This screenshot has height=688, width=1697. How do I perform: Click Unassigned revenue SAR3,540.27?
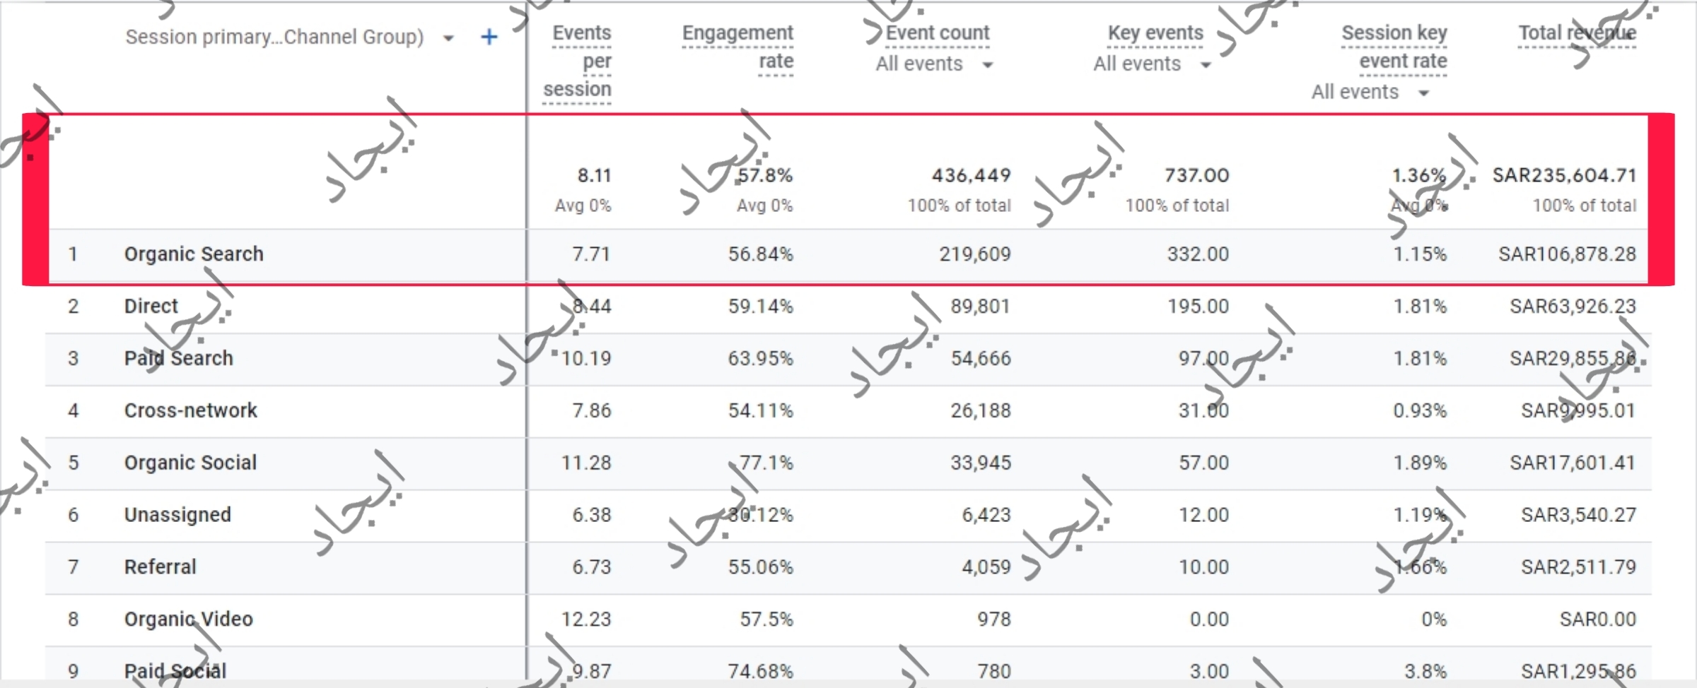[x=1578, y=515]
